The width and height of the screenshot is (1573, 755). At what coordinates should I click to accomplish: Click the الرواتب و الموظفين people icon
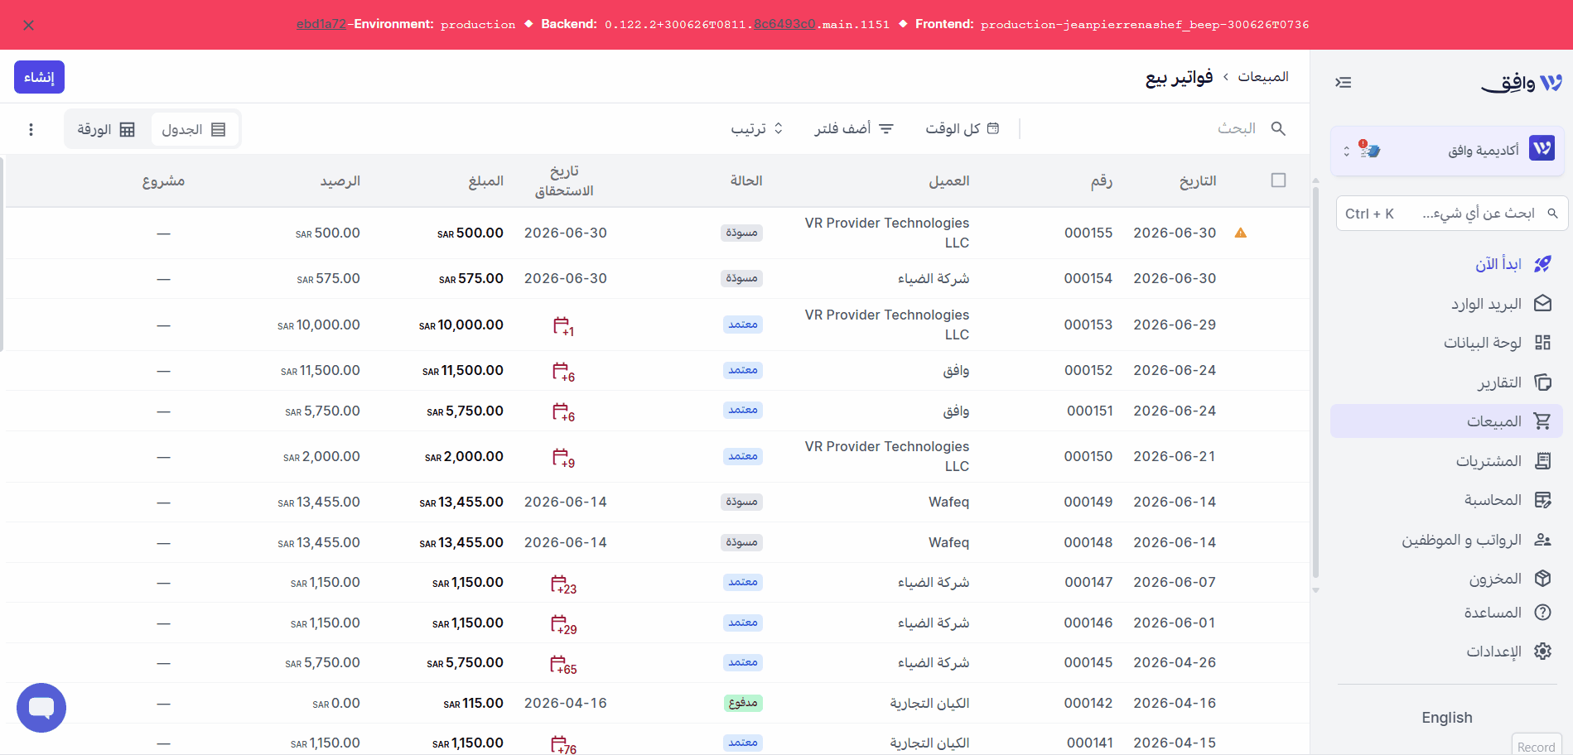tap(1542, 540)
